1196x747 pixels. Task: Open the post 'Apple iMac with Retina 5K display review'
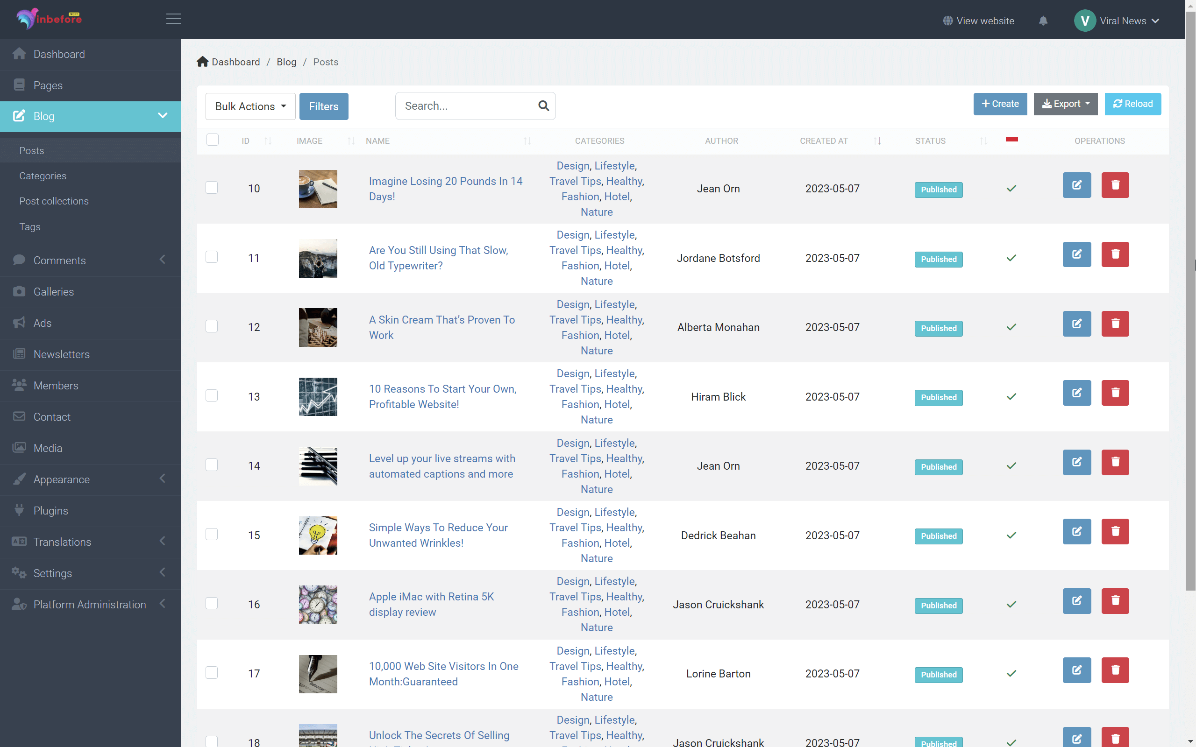click(x=431, y=604)
